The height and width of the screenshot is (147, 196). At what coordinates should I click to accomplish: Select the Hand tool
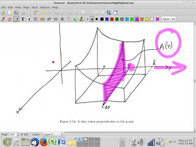coord(69,19)
